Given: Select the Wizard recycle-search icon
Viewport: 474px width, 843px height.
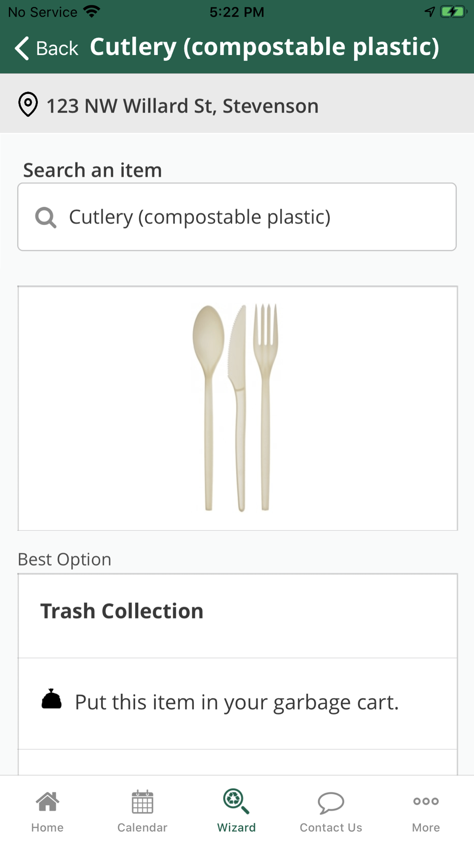Looking at the screenshot, I should point(236,801).
